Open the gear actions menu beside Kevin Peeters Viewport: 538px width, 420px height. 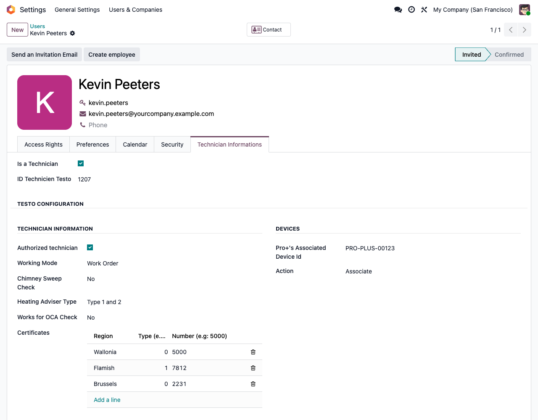[72, 33]
